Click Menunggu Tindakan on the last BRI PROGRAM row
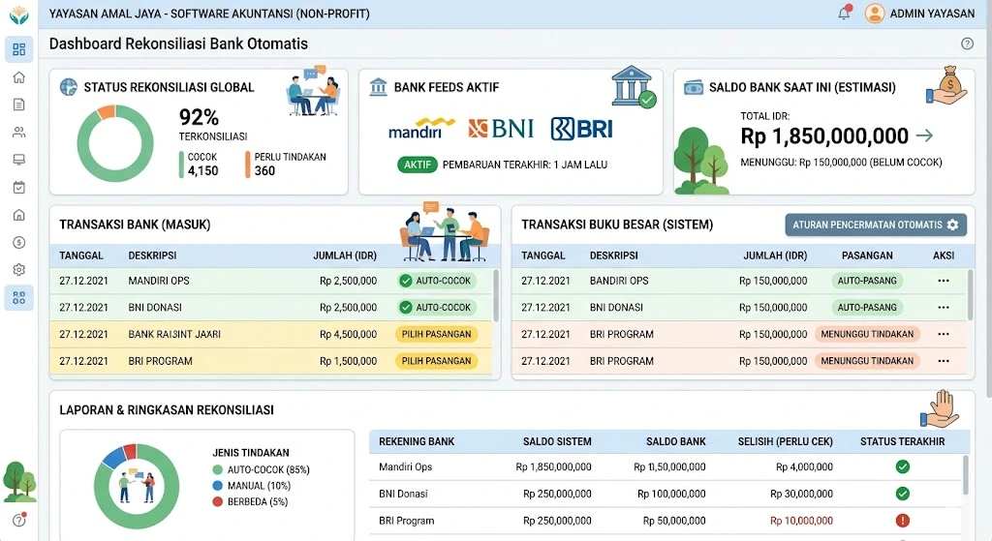This screenshot has height=541, width=992. pyautogui.click(x=867, y=361)
